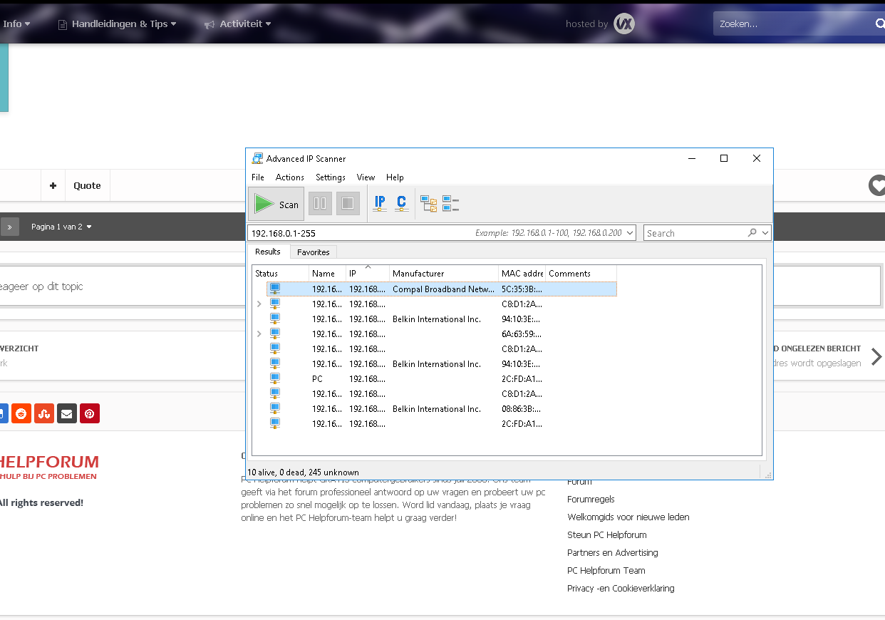Click the Pinterest share icon

(x=90, y=413)
